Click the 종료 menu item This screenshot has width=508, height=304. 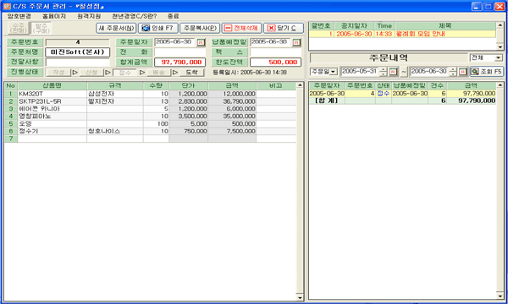173,16
